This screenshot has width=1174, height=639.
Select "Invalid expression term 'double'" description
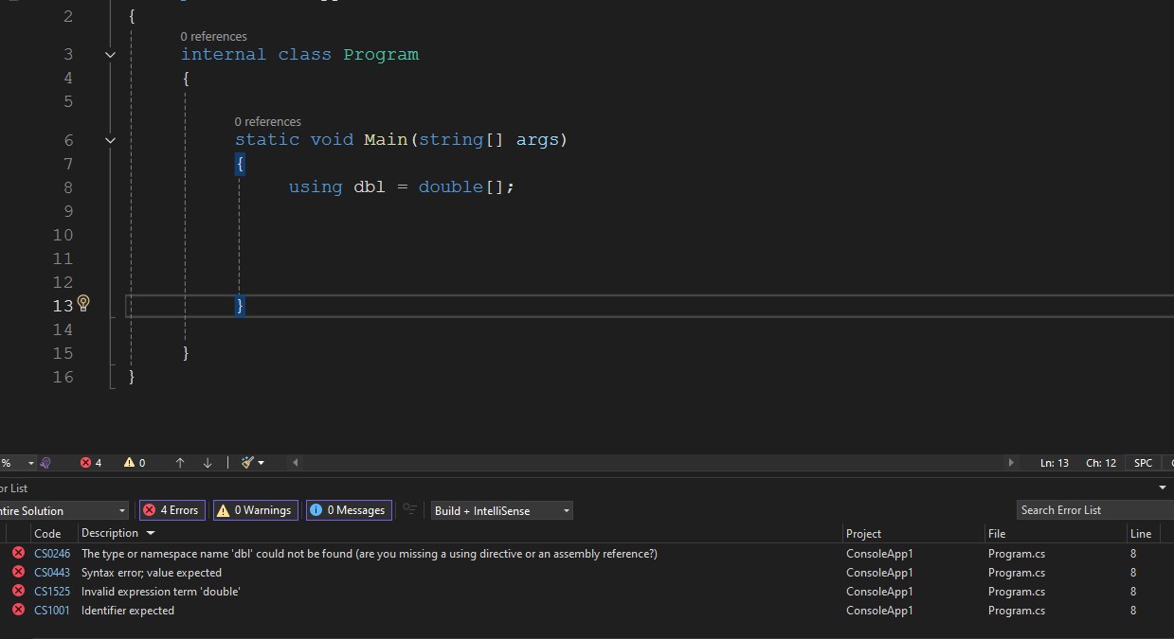[x=161, y=591]
